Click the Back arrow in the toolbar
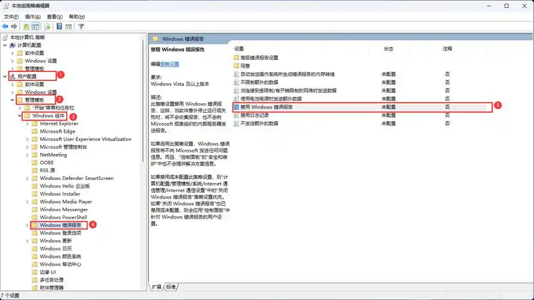This screenshot has width=534, height=300. (x=5, y=26)
